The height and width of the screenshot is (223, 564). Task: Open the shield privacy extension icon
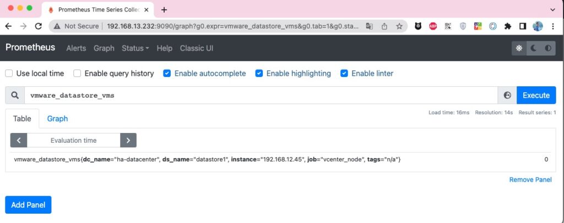tap(463, 26)
